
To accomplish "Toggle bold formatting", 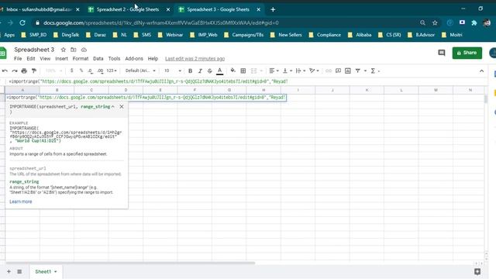I will coord(190,71).
